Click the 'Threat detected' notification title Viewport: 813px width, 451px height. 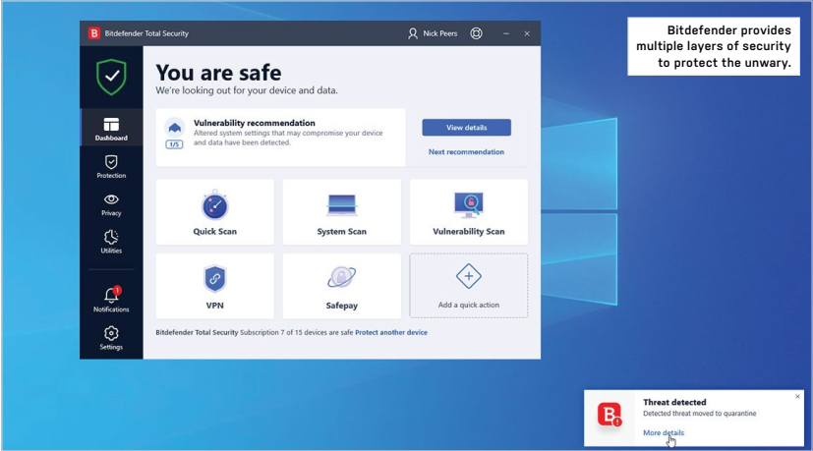pyautogui.click(x=674, y=402)
